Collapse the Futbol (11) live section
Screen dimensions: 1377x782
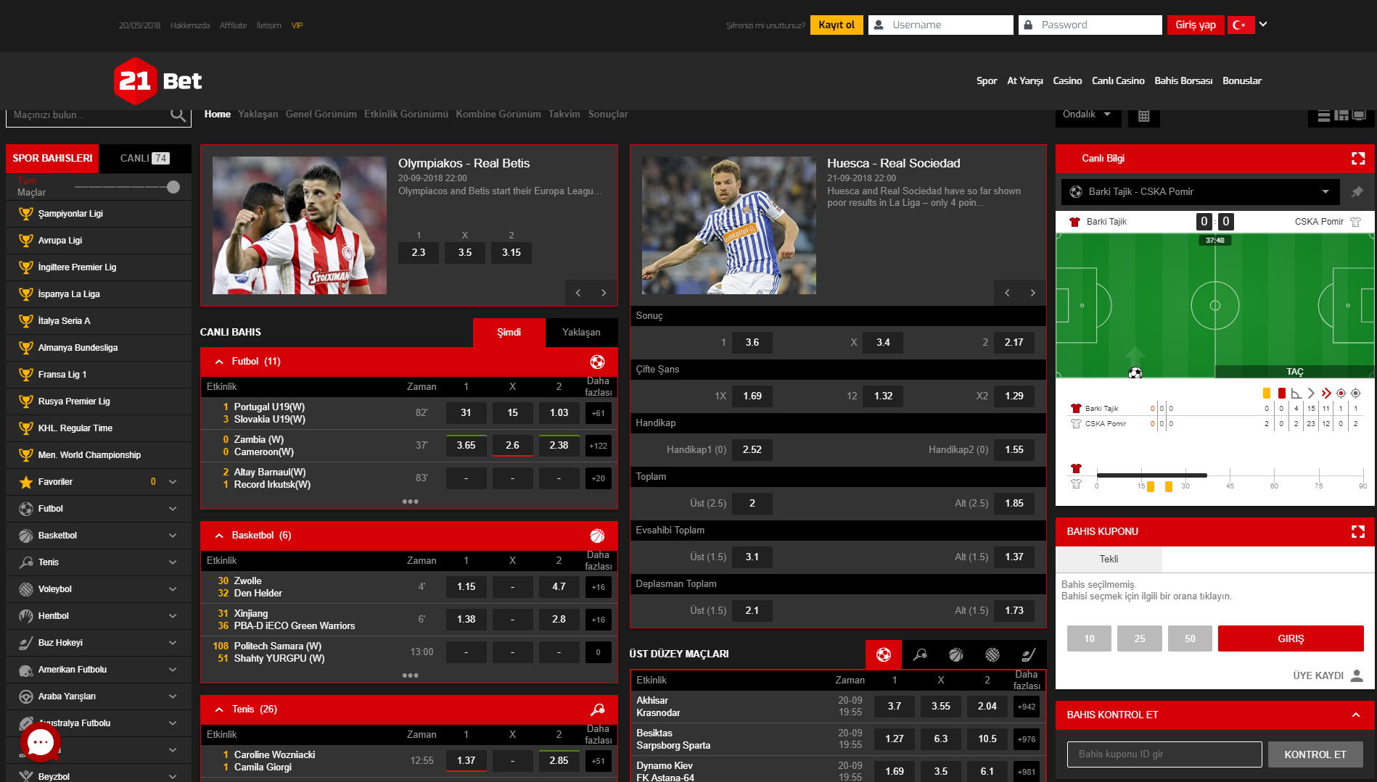[x=218, y=362]
